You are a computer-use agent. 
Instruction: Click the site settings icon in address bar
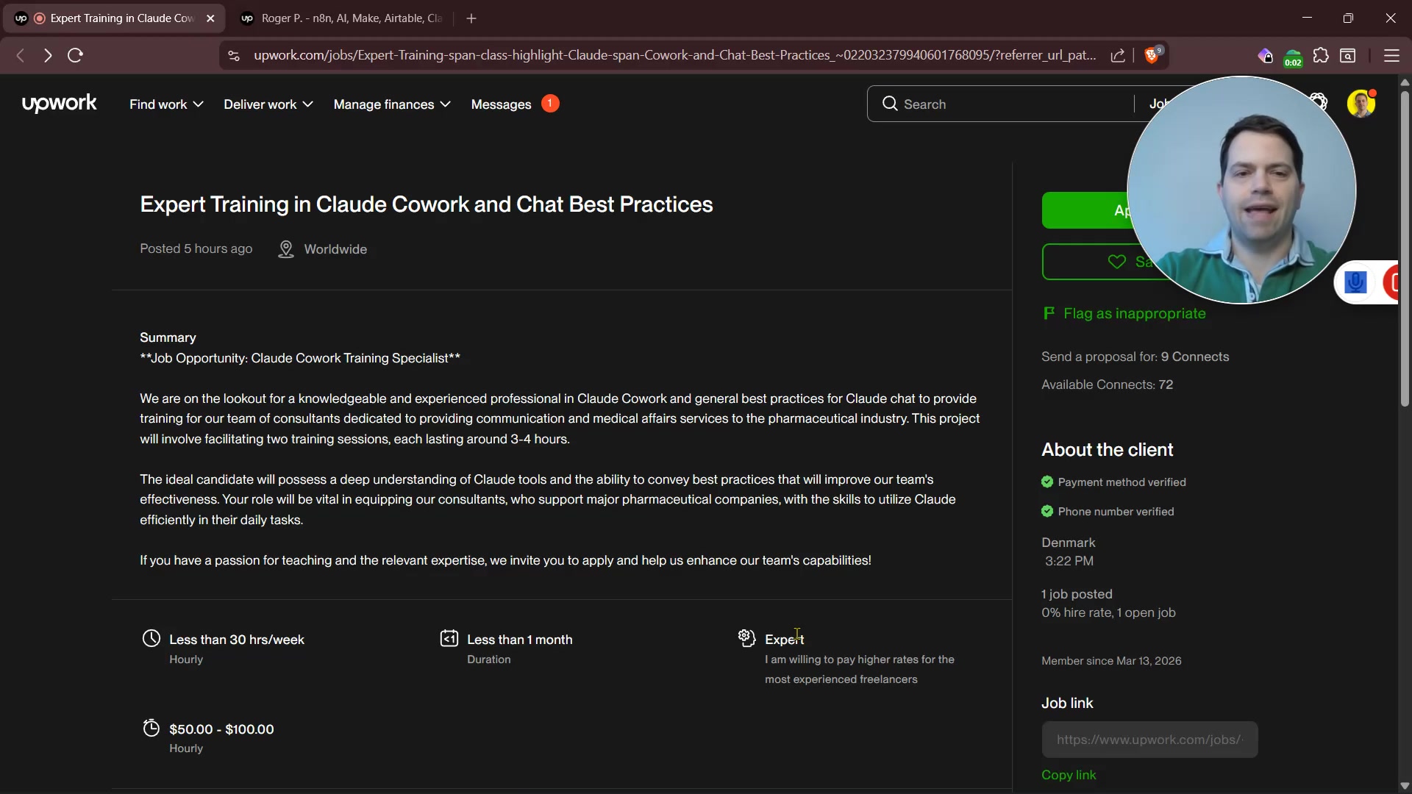click(234, 56)
